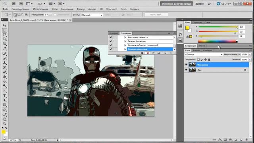Select the Move tool

click(x=4, y=25)
